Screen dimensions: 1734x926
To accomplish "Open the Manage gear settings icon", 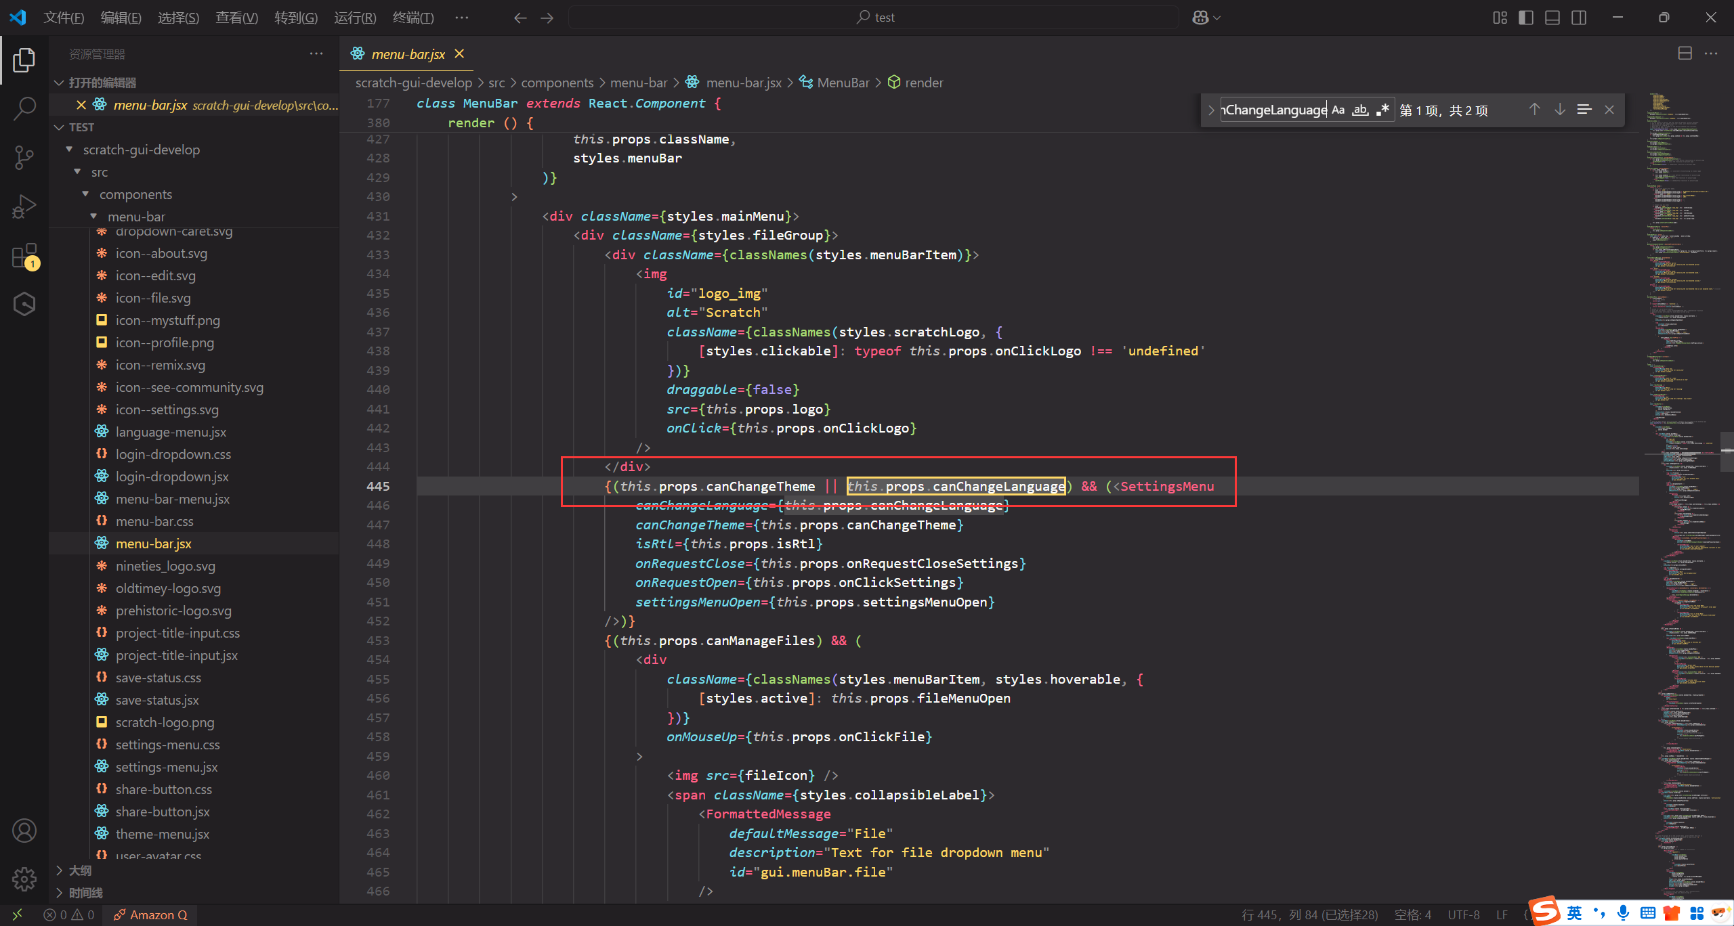I will (x=24, y=879).
